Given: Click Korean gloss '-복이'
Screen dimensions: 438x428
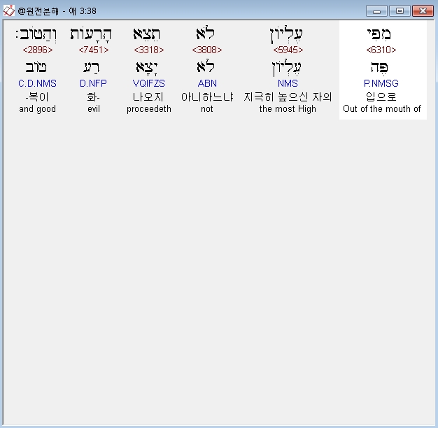Looking at the screenshot, I should tap(37, 97).
